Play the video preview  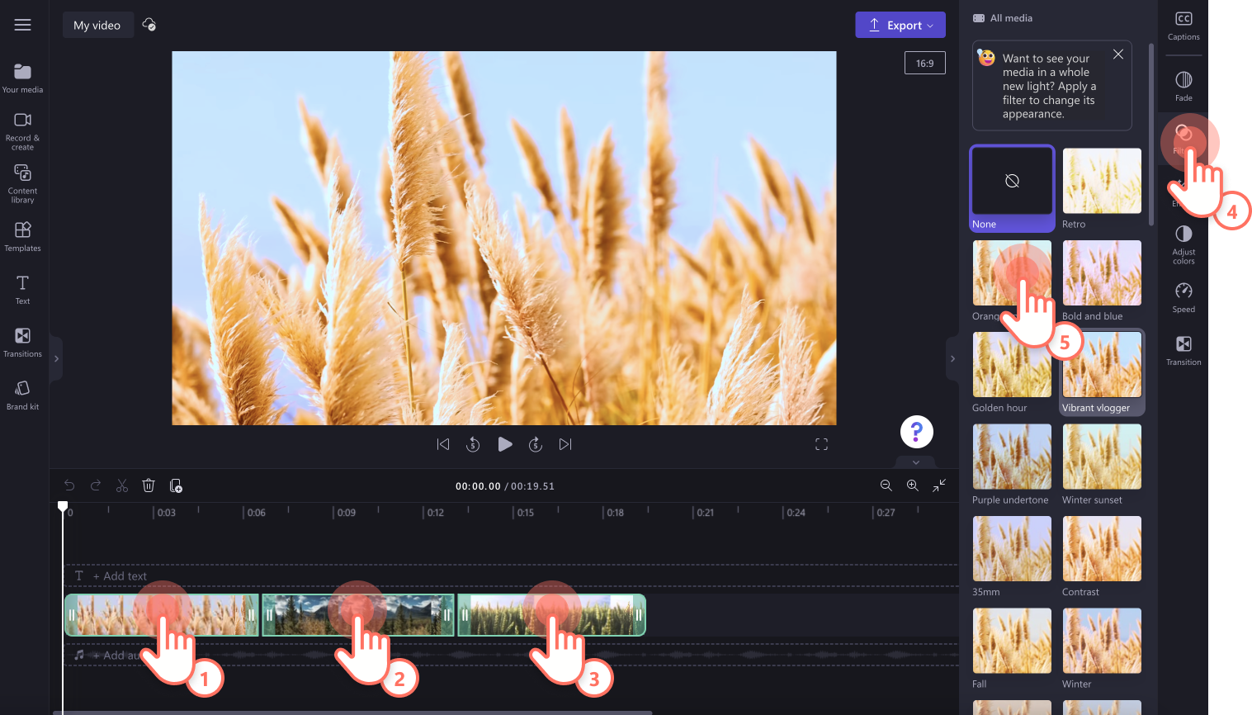[x=505, y=444]
